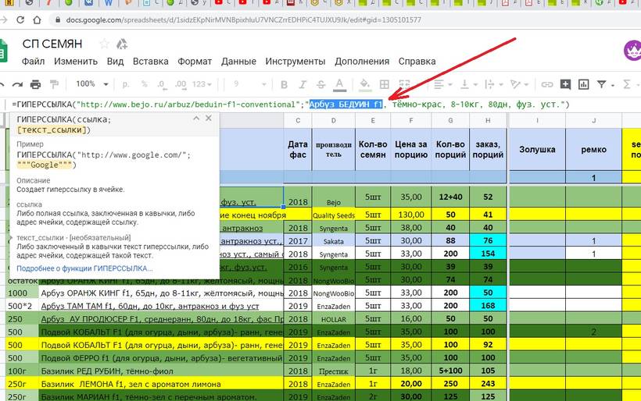Insert comment with plus icon
641x401 pixels.
coord(565,84)
